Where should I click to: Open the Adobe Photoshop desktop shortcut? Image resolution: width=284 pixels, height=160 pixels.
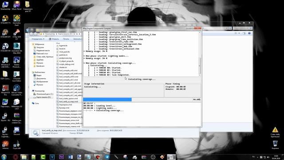17,62
